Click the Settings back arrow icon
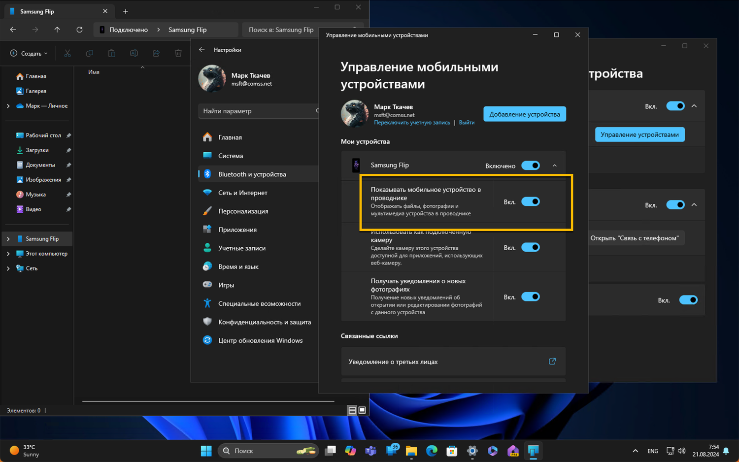Viewport: 739px width, 462px height. tap(202, 50)
